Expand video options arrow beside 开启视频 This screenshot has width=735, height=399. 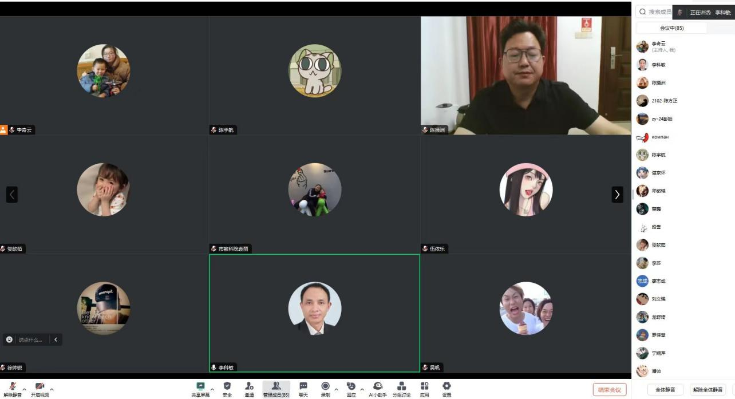52,389
